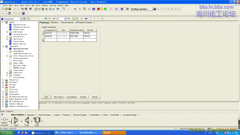Select the FSplit block icon
240x135 pixels.
[27, 120]
